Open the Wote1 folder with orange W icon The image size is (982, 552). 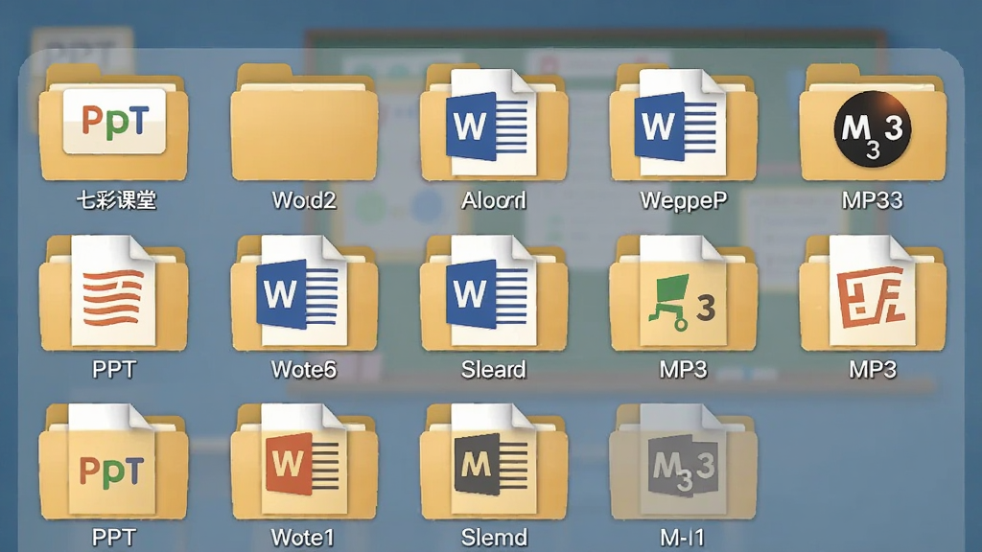click(304, 462)
